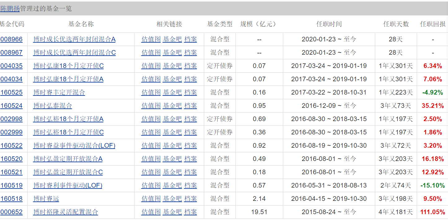Open fund code 160524
Viewport: 448px width, 220px height.
point(11,106)
